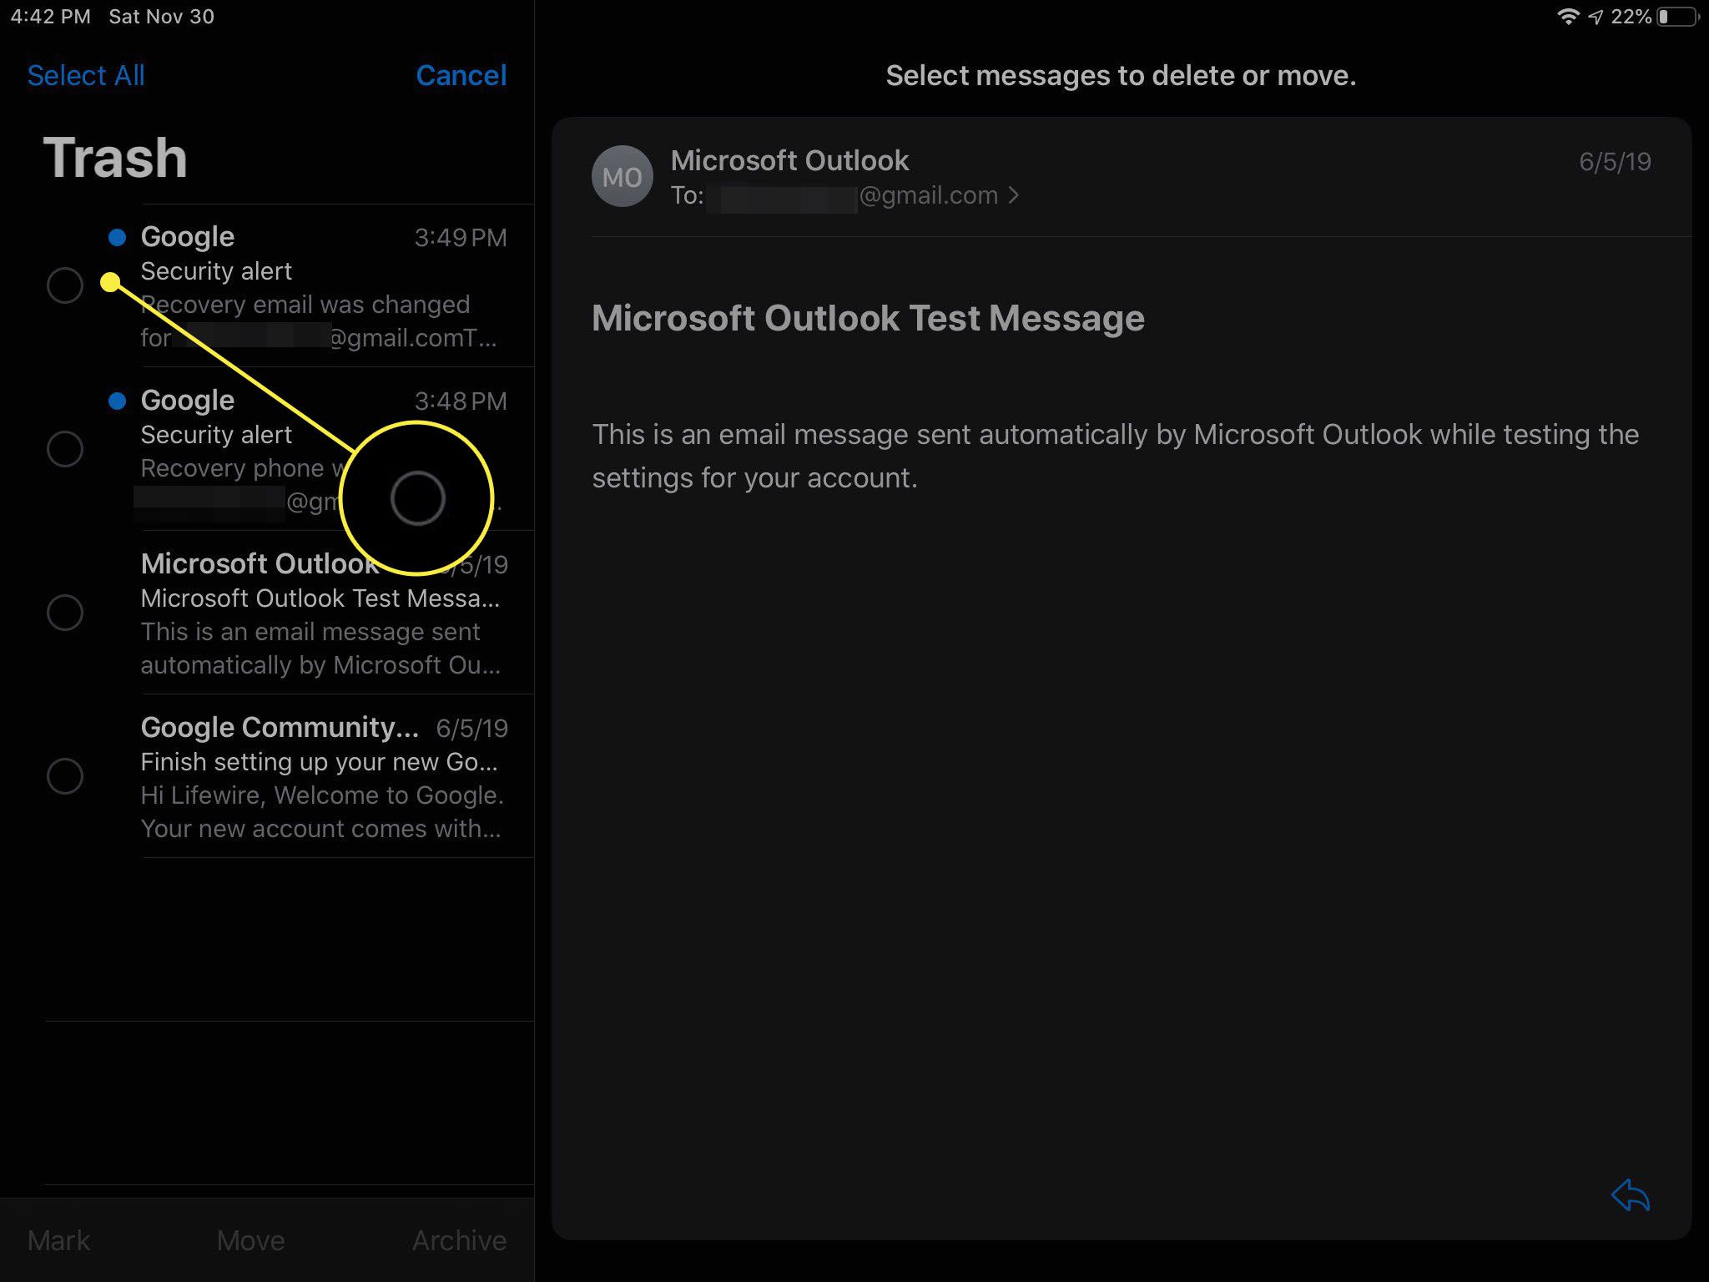Screen dimensions: 1709x1282
Task: Select the Microsoft Outlook message circle
Action: pyautogui.click(x=65, y=613)
